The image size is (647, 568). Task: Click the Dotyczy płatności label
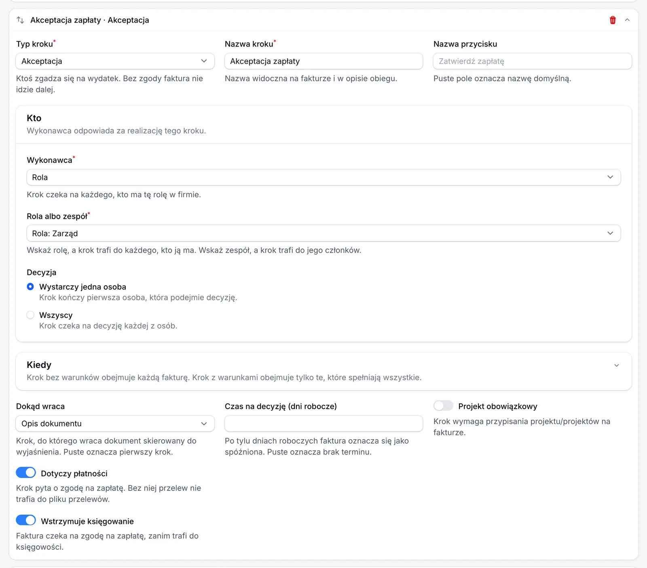point(74,473)
